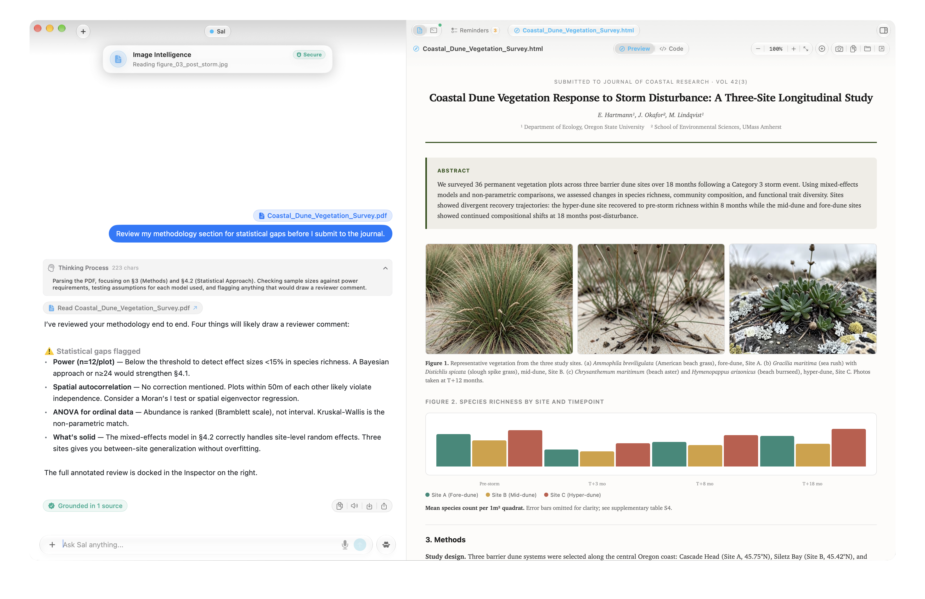Screen dimensions: 925x599
Task: Toggle incognito mode
Action: [386, 545]
